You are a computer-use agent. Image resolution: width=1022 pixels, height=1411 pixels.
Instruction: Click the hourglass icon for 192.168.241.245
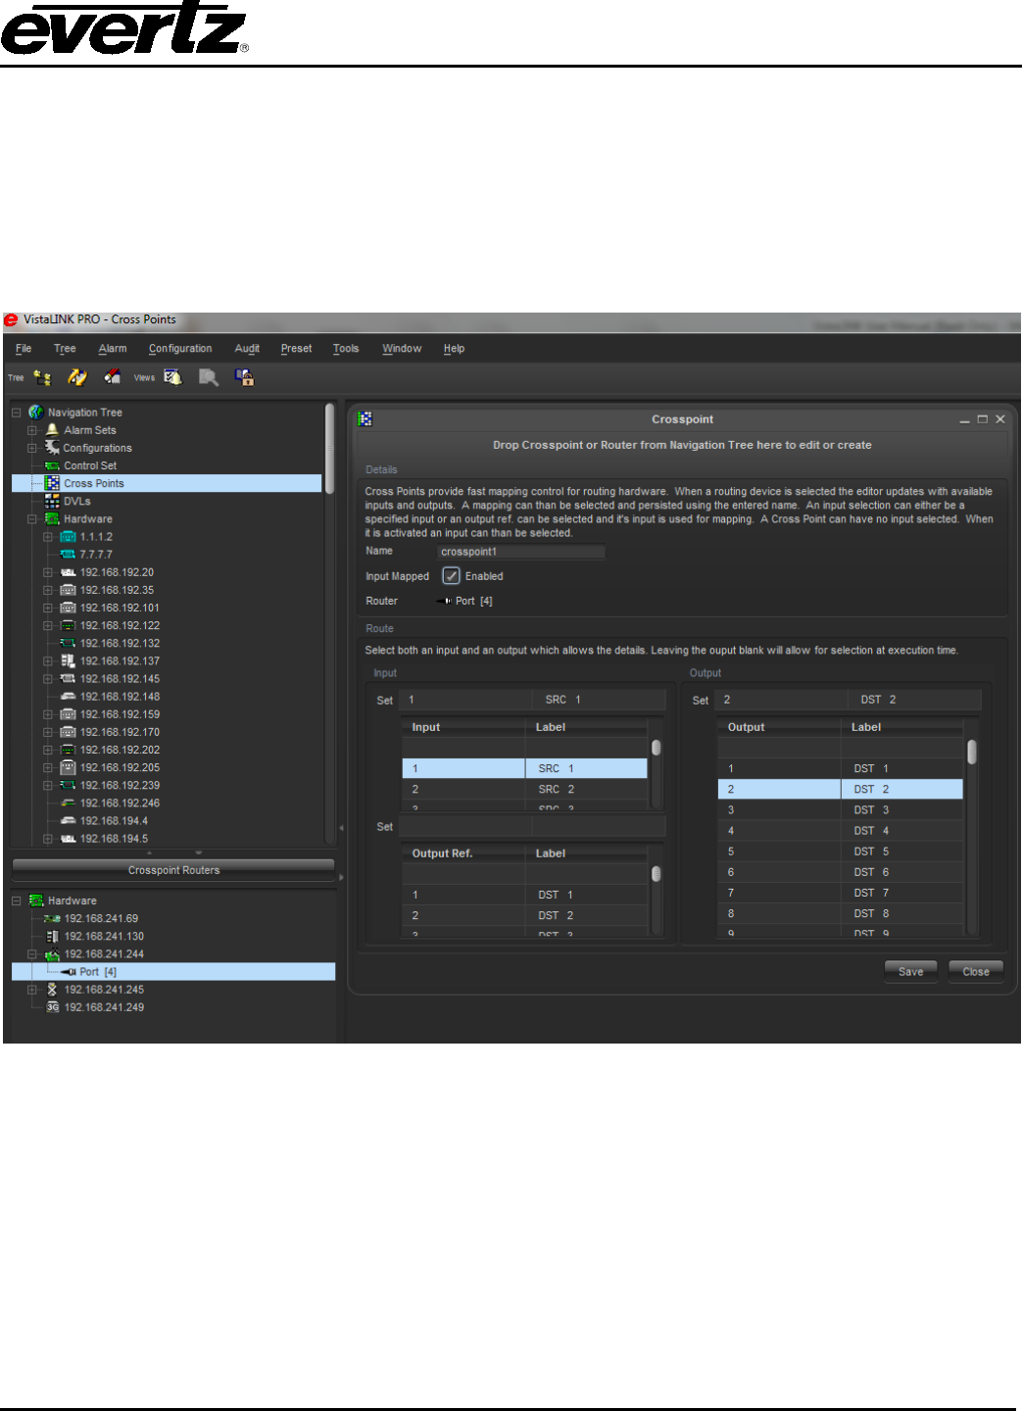(x=53, y=990)
